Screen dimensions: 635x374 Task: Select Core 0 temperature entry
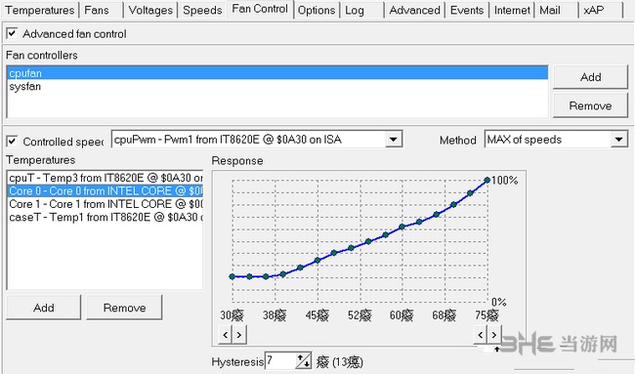click(106, 190)
